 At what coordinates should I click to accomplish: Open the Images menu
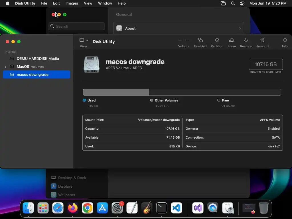pyautogui.click(x=72, y=3)
